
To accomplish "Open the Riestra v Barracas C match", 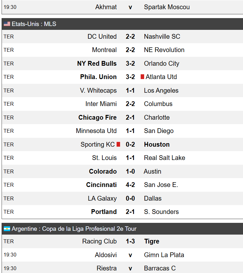I will [122, 268].
